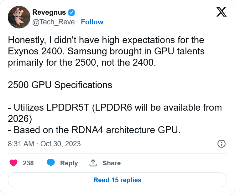Screen dimensions: 235x195
Task: Click the Share text label
Action: pos(112,163)
